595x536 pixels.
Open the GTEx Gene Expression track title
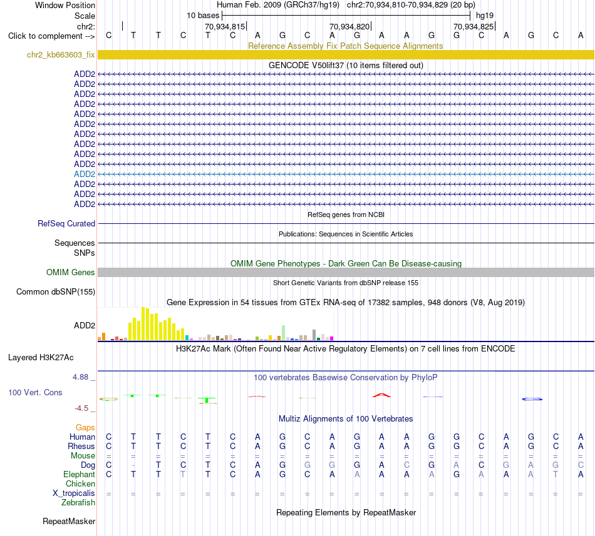click(x=346, y=302)
